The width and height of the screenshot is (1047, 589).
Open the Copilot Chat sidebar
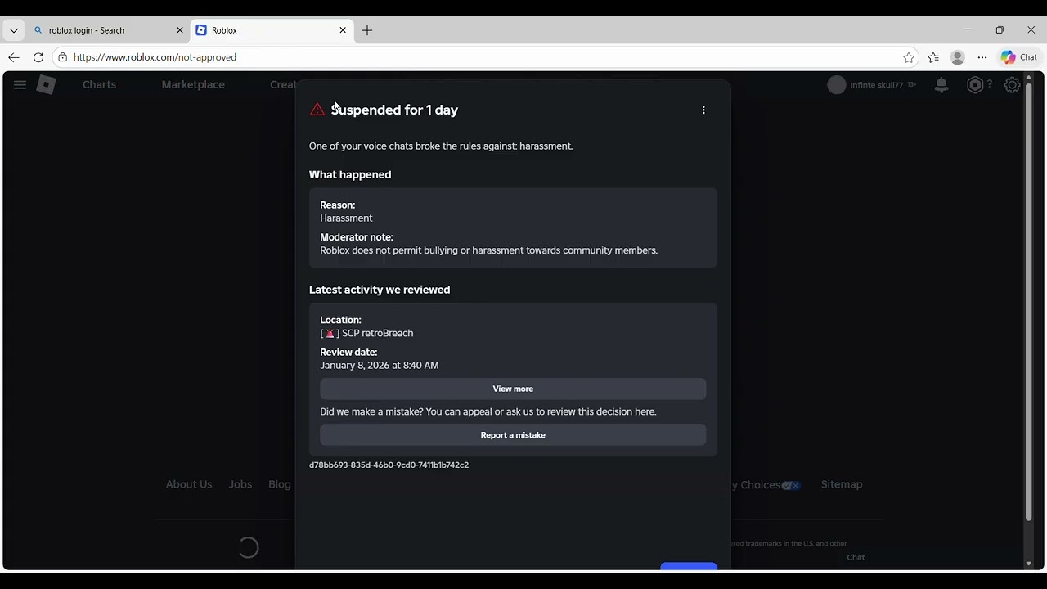1019,57
